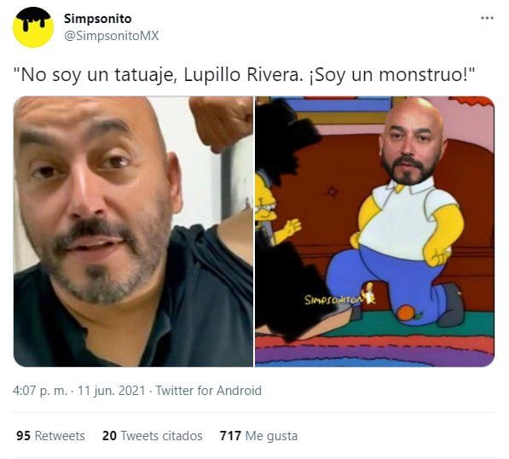Click the 20 quoted tweets count number
509x459 pixels.
[109, 436]
